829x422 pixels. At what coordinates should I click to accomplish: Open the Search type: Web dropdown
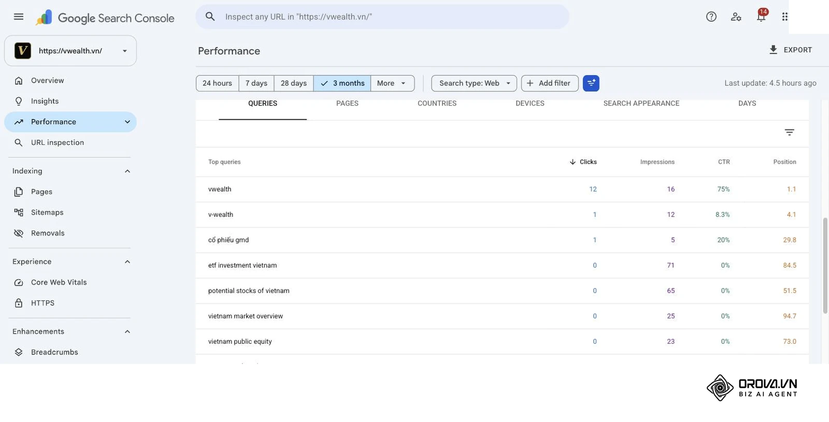[x=474, y=83]
